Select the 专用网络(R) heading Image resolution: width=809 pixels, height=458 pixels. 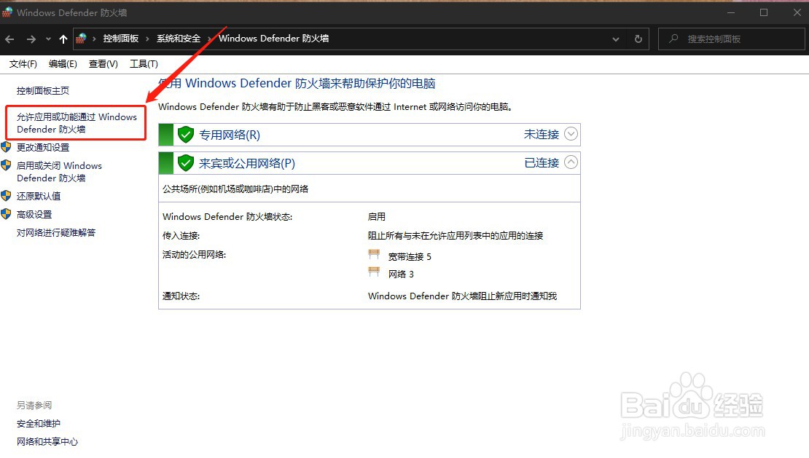pos(230,135)
